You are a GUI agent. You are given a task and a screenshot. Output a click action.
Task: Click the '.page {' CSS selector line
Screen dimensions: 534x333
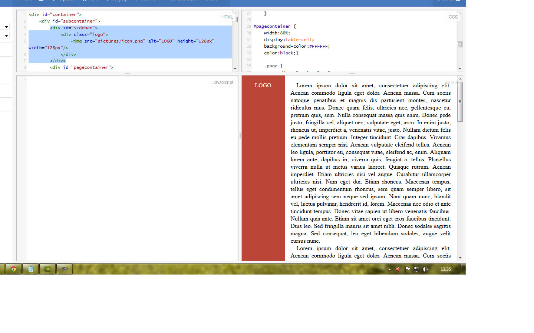(x=273, y=66)
